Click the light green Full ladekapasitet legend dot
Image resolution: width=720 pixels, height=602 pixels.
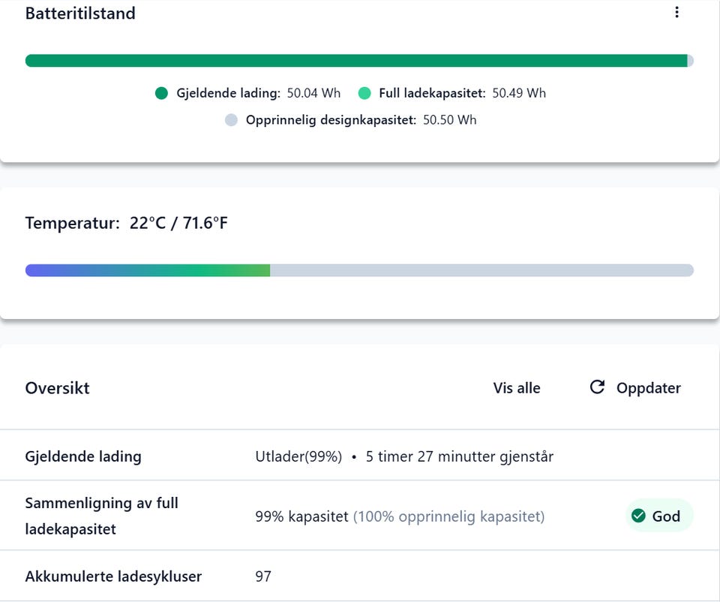tap(364, 93)
